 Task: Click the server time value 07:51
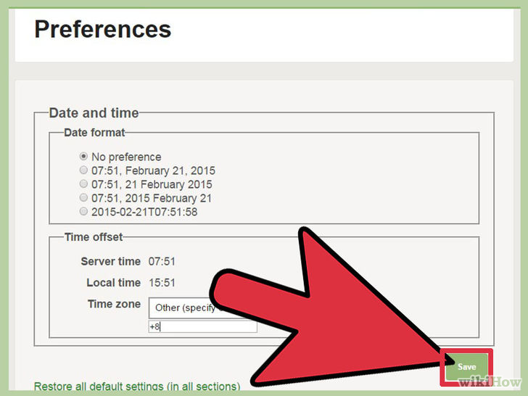pos(162,260)
